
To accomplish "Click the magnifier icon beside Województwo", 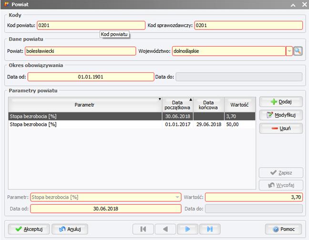I will 298,51.
